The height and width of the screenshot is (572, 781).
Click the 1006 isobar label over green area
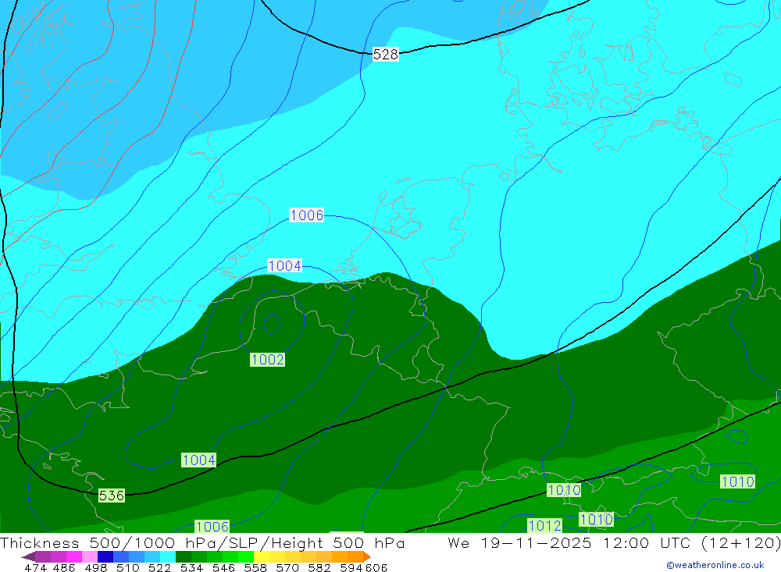(212, 526)
